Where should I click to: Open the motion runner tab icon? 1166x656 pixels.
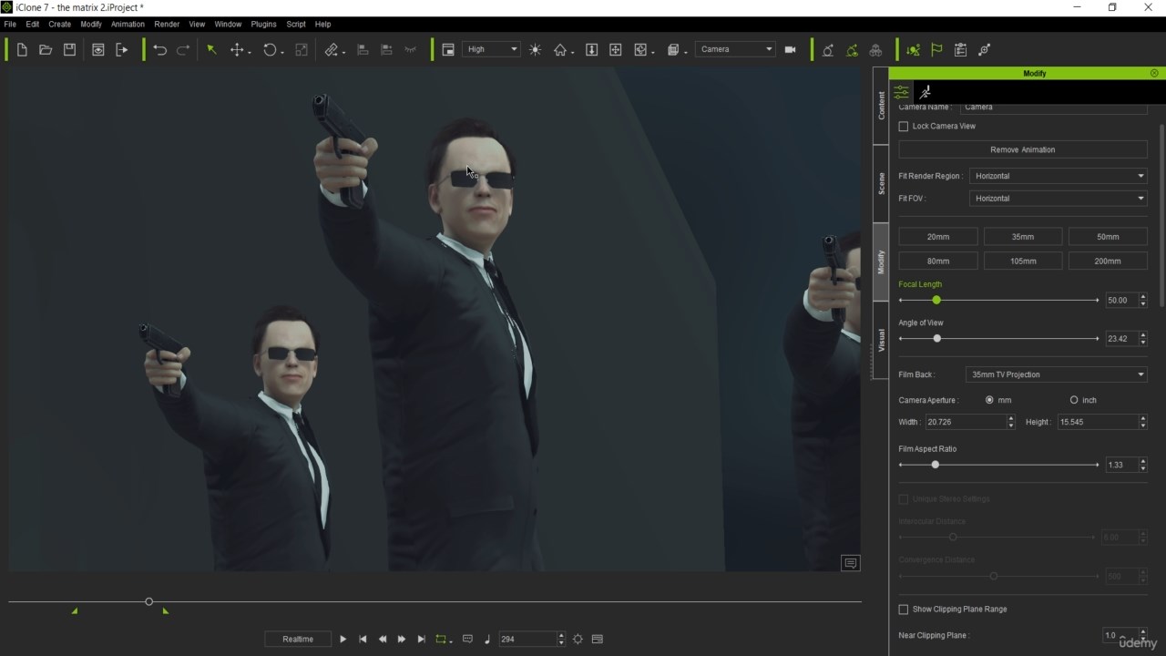pyautogui.click(x=925, y=92)
